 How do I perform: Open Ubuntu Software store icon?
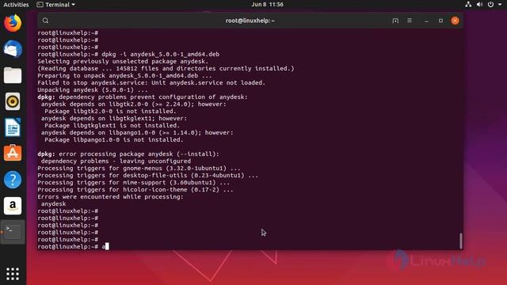[x=13, y=153]
